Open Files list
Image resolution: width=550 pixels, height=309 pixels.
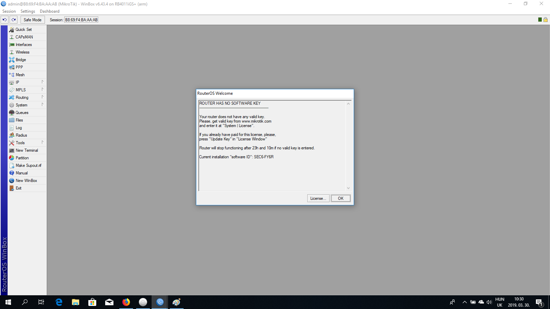click(x=27, y=120)
